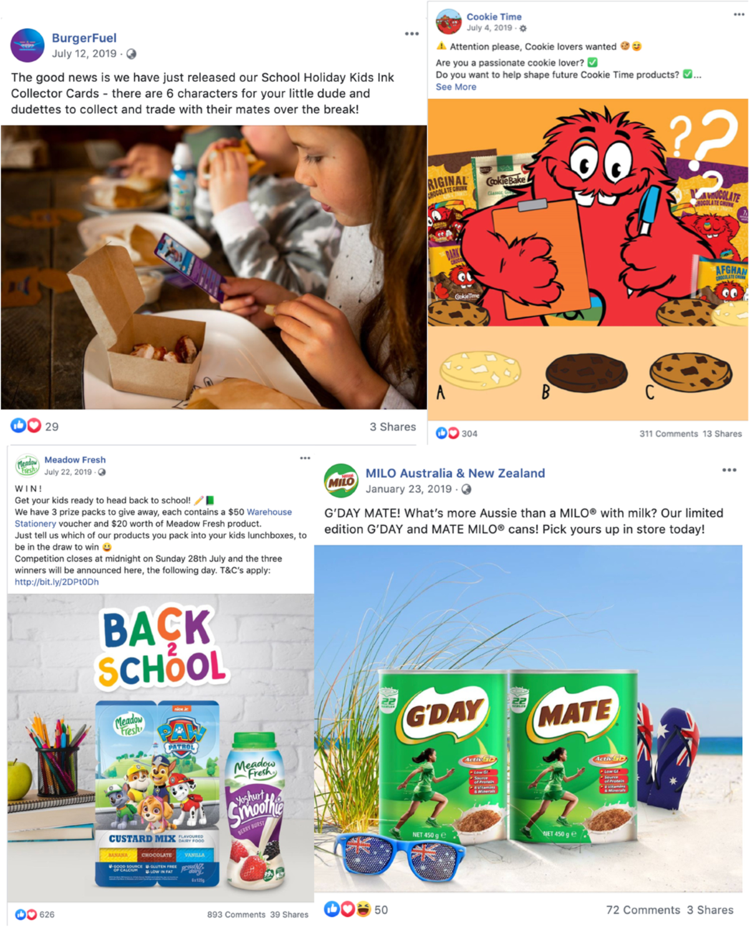Screen dimensions: 749x927
Task: Open the bit.ly terms and conditions link
Action: (x=57, y=582)
